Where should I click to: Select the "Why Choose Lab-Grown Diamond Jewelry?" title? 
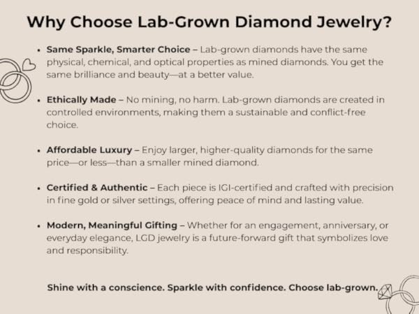click(x=209, y=22)
